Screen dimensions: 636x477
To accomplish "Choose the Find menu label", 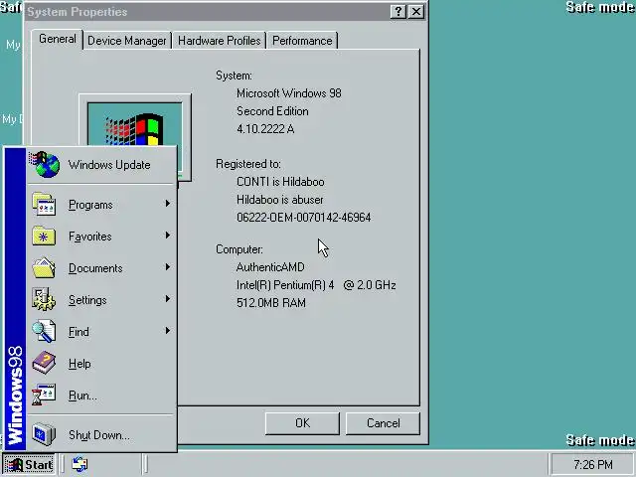I will click(79, 332).
